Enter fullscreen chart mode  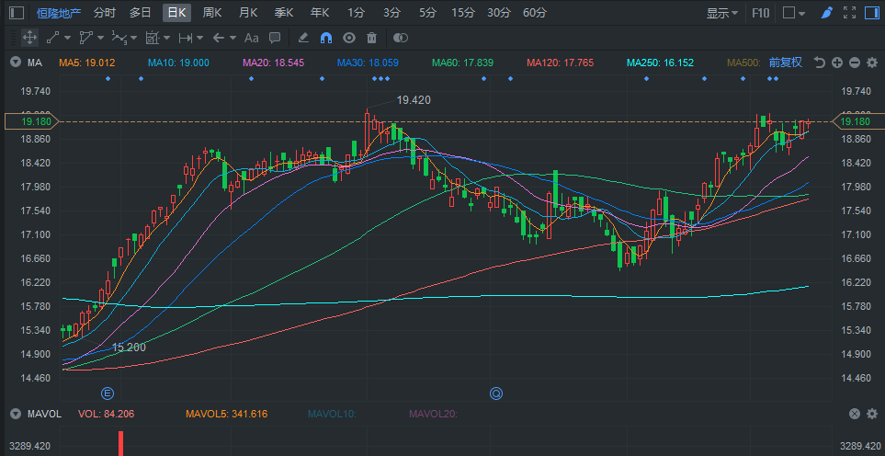click(x=849, y=13)
